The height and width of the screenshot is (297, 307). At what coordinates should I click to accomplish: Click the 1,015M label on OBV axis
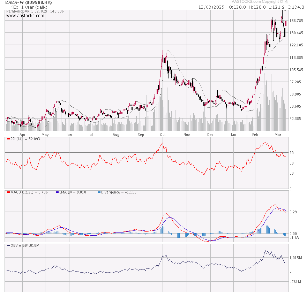297,258
